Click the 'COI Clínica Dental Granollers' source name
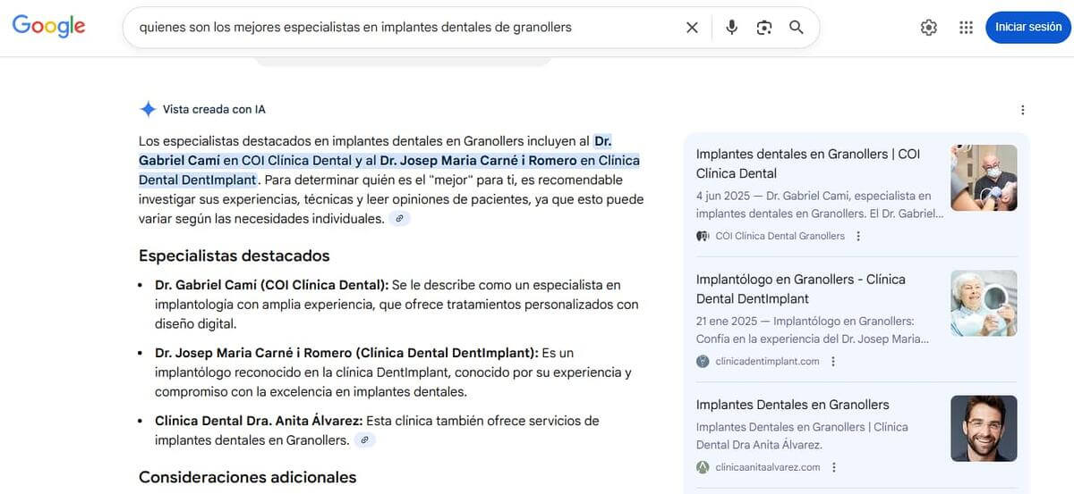The height and width of the screenshot is (494, 1074). (x=780, y=236)
